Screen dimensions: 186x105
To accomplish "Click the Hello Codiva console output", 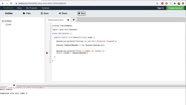I will pyautogui.click(x=6, y=90).
